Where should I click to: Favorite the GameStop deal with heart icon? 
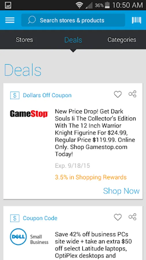118,94
